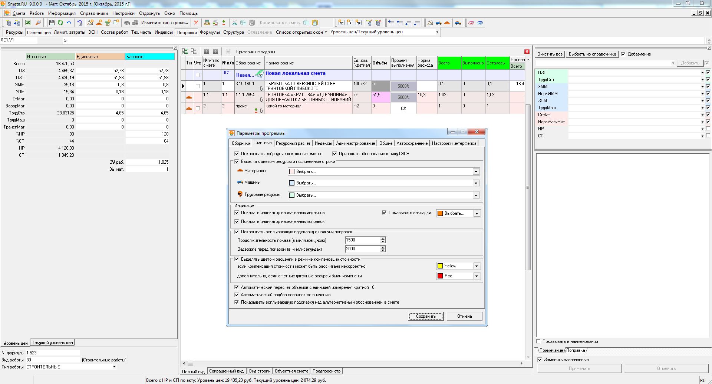The height and width of the screenshot is (384, 712).
Task: Toggle 'Показать индикатор назначенных индексов' checkbox
Action: pyautogui.click(x=237, y=213)
